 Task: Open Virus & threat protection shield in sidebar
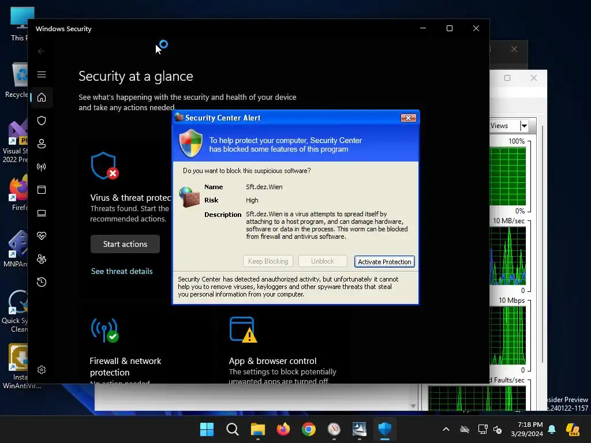pyautogui.click(x=42, y=121)
